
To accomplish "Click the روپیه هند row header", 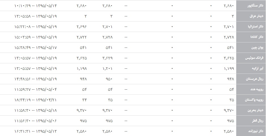I will (x=257, y=89).
